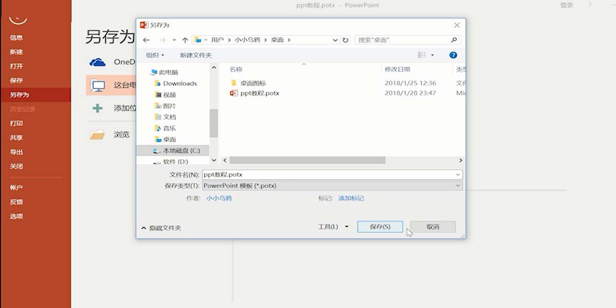Click the Browse folder icon
Image resolution: width=616 pixels, height=308 pixels.
[98, 134]
